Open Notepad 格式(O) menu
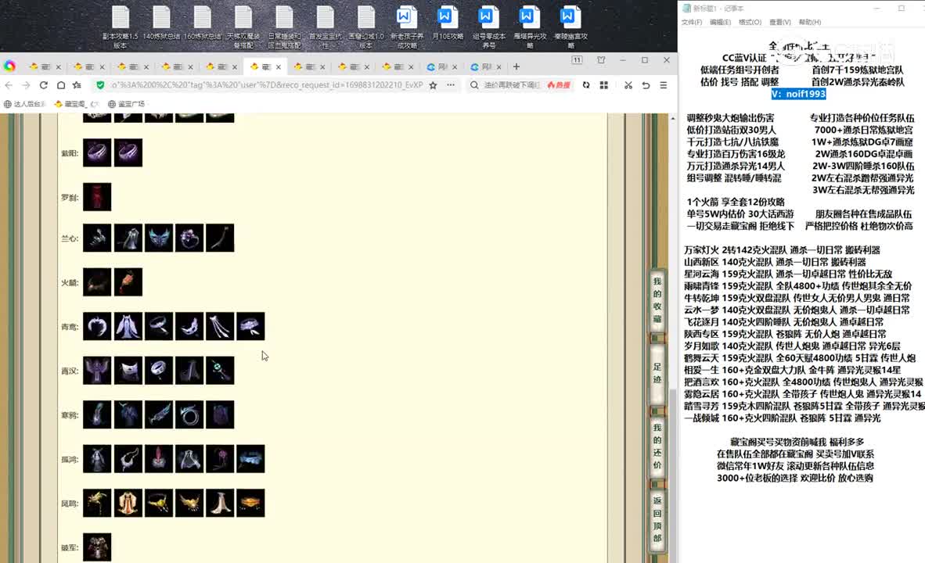 [x=750, y=23]
